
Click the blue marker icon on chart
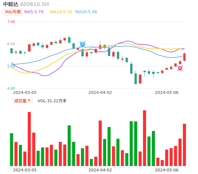[83, 44]
